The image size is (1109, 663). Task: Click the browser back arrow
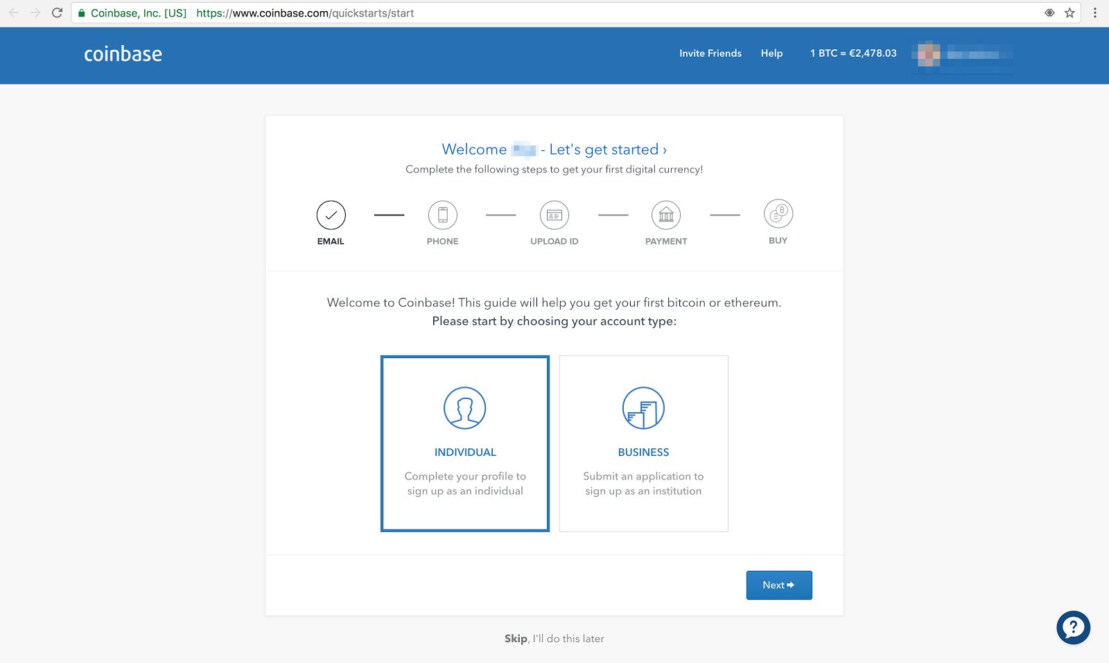click(x=14, y=12)
